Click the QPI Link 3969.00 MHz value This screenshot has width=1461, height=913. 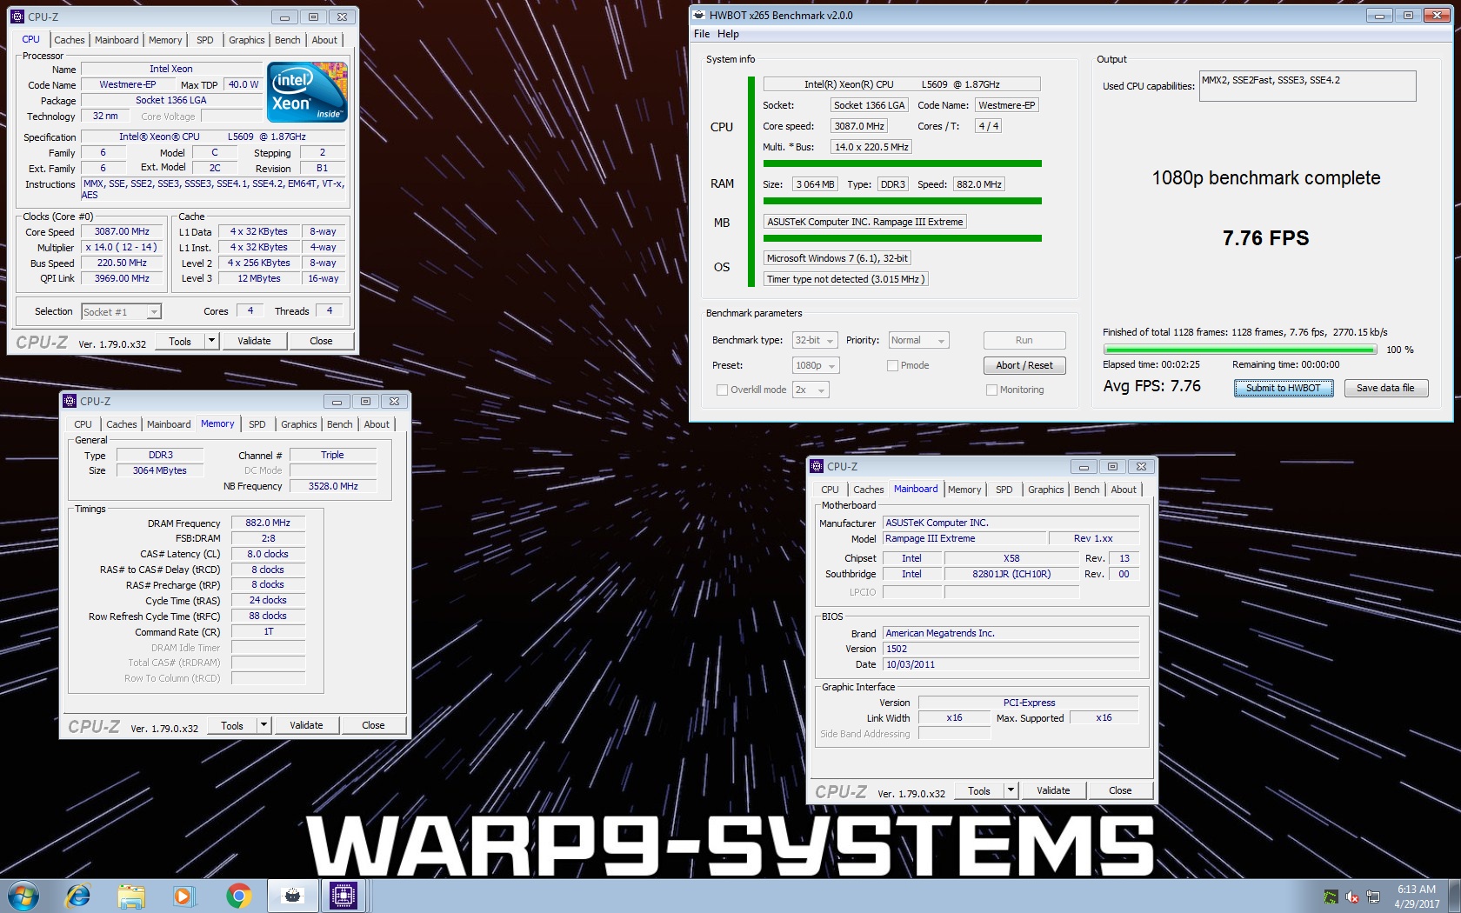(x=123, y=278)
